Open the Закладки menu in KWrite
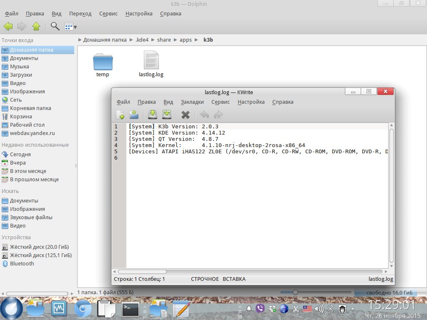Viewport: 427px width, 320px height. coord(192,102)
